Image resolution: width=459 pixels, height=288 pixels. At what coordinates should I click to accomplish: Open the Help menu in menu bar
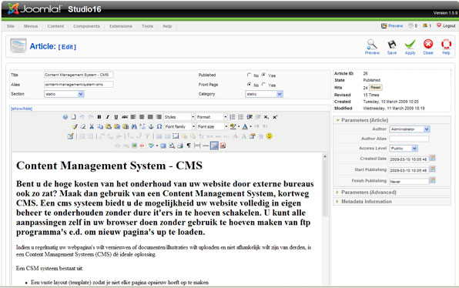(167, 26)
